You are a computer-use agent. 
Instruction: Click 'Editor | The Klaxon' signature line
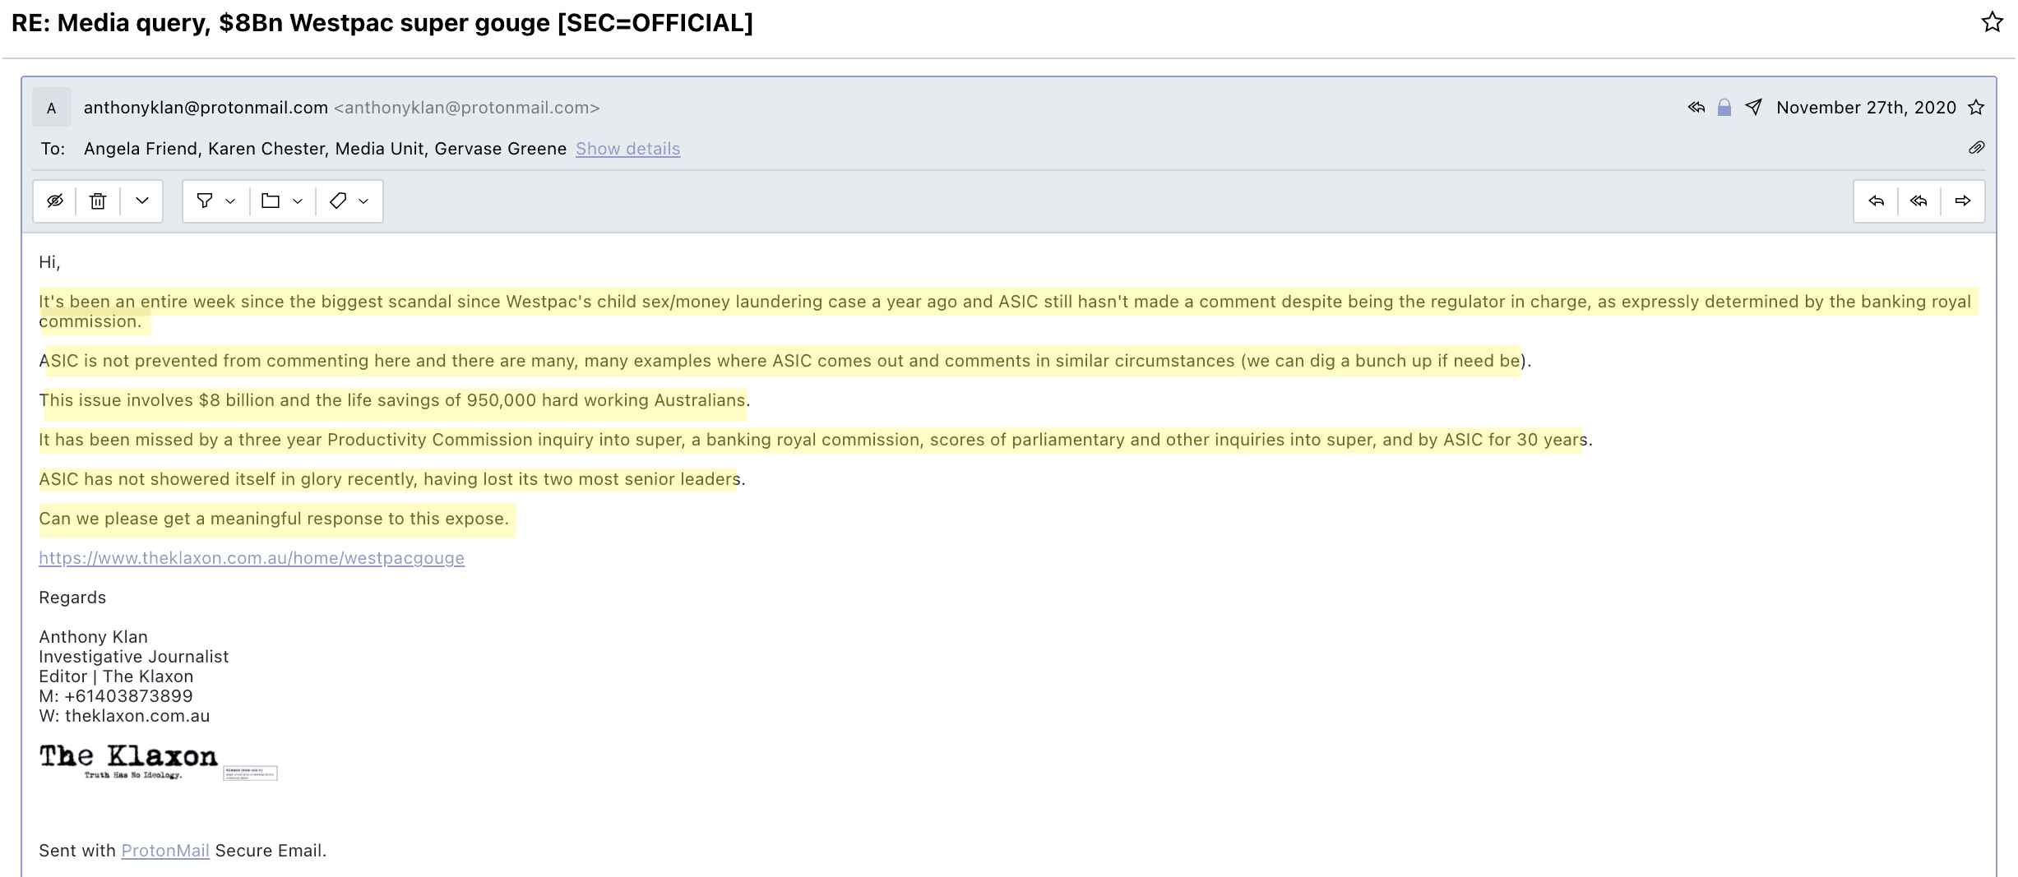tap(116, 676)
